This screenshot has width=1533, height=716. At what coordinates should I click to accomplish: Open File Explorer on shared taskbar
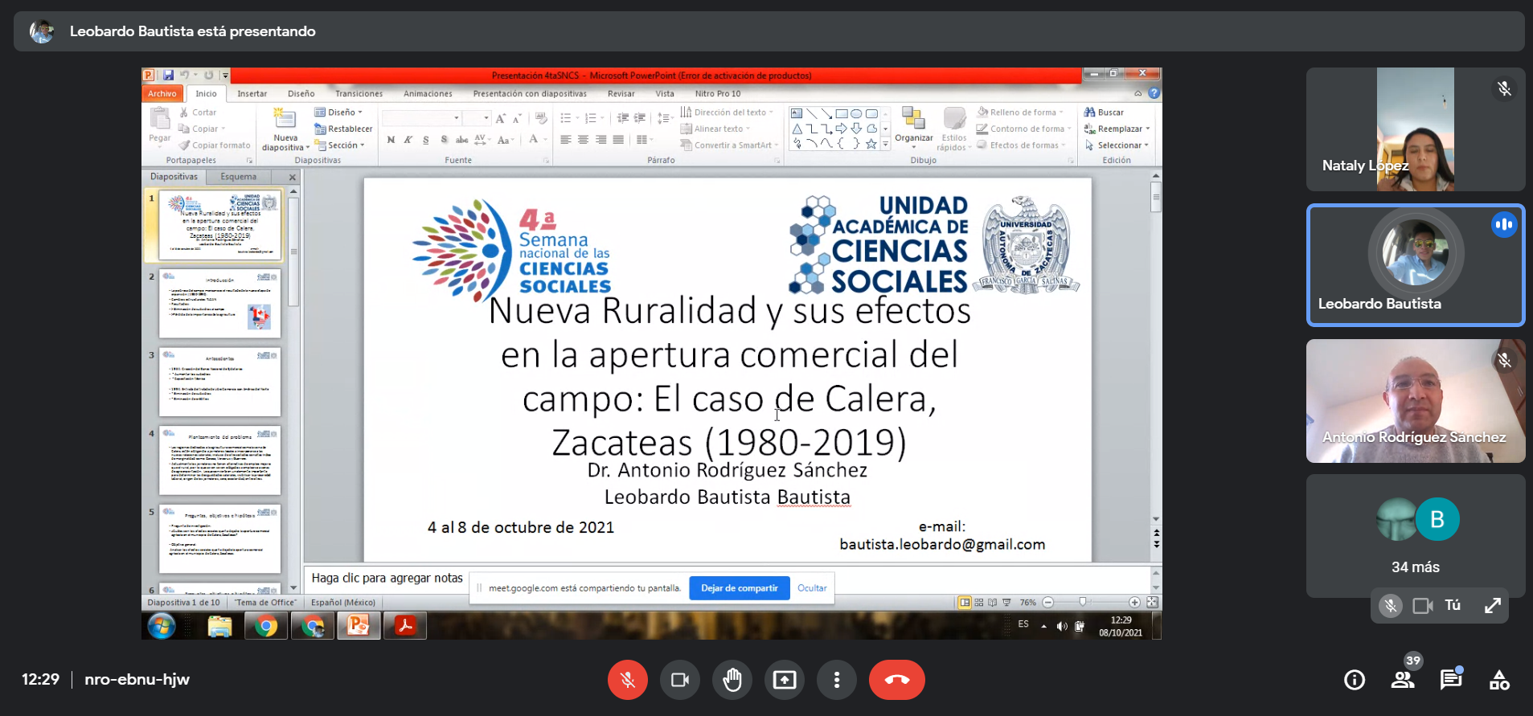coord(219,626)
